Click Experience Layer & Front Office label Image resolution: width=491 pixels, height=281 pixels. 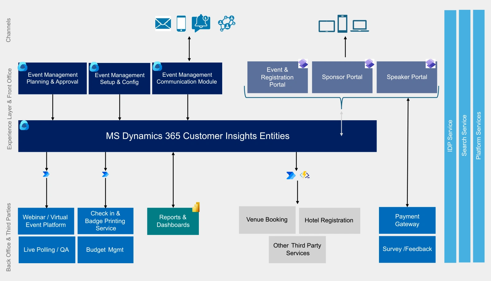pos(10,109)
